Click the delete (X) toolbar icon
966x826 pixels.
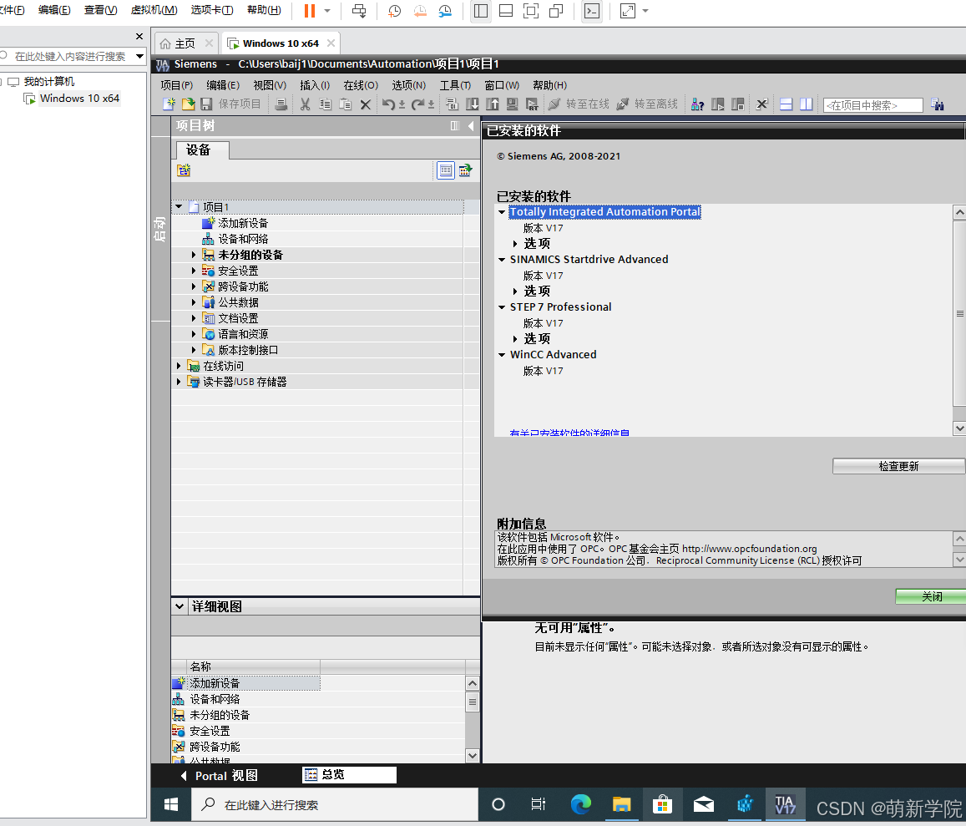(366, 104)
